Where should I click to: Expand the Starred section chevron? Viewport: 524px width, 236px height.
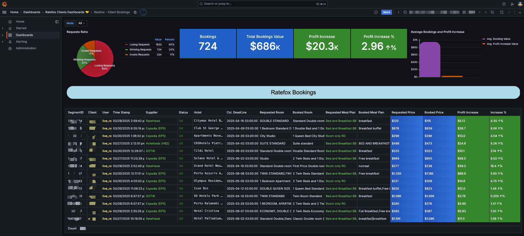(3, 28)
